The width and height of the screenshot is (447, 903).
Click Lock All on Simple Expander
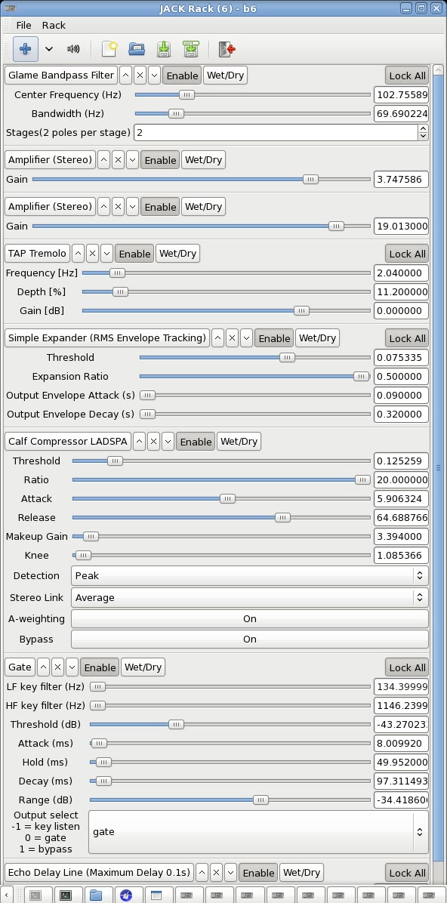(x=407, y=338)
